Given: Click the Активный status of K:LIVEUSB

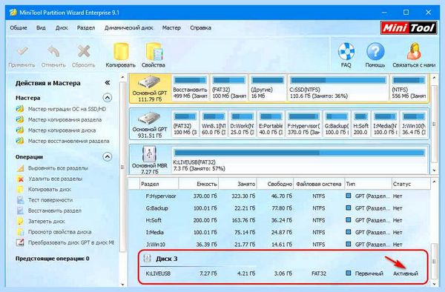Looking at the screenshot, I should pyautogui.click(x=406, y=273).
